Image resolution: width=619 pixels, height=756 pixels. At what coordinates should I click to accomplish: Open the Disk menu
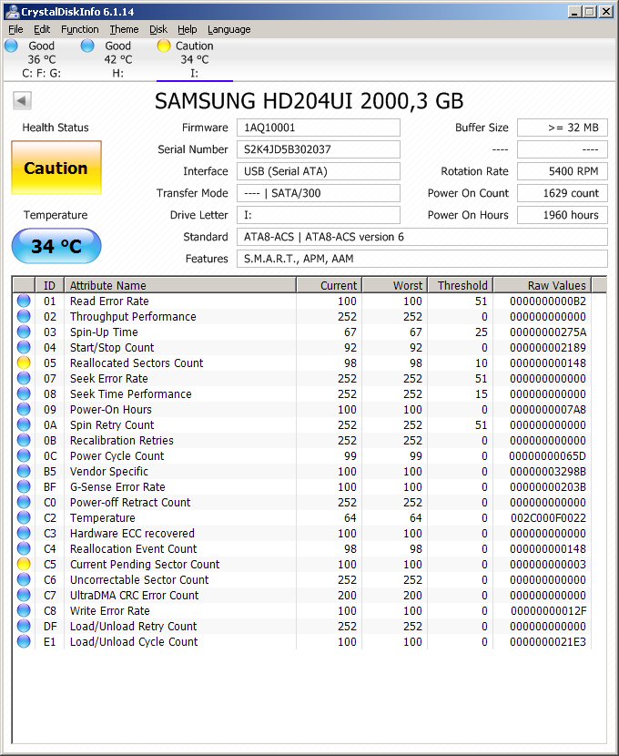[x=158, y=29]
